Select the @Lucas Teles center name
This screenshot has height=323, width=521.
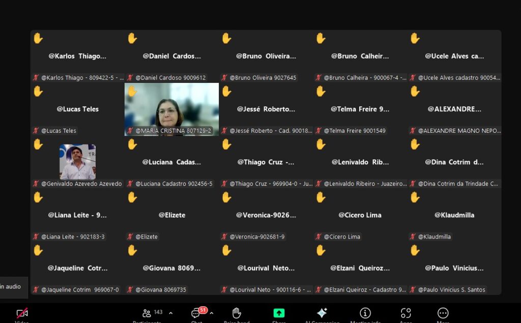pyautogui.click(x=77, y=109)
